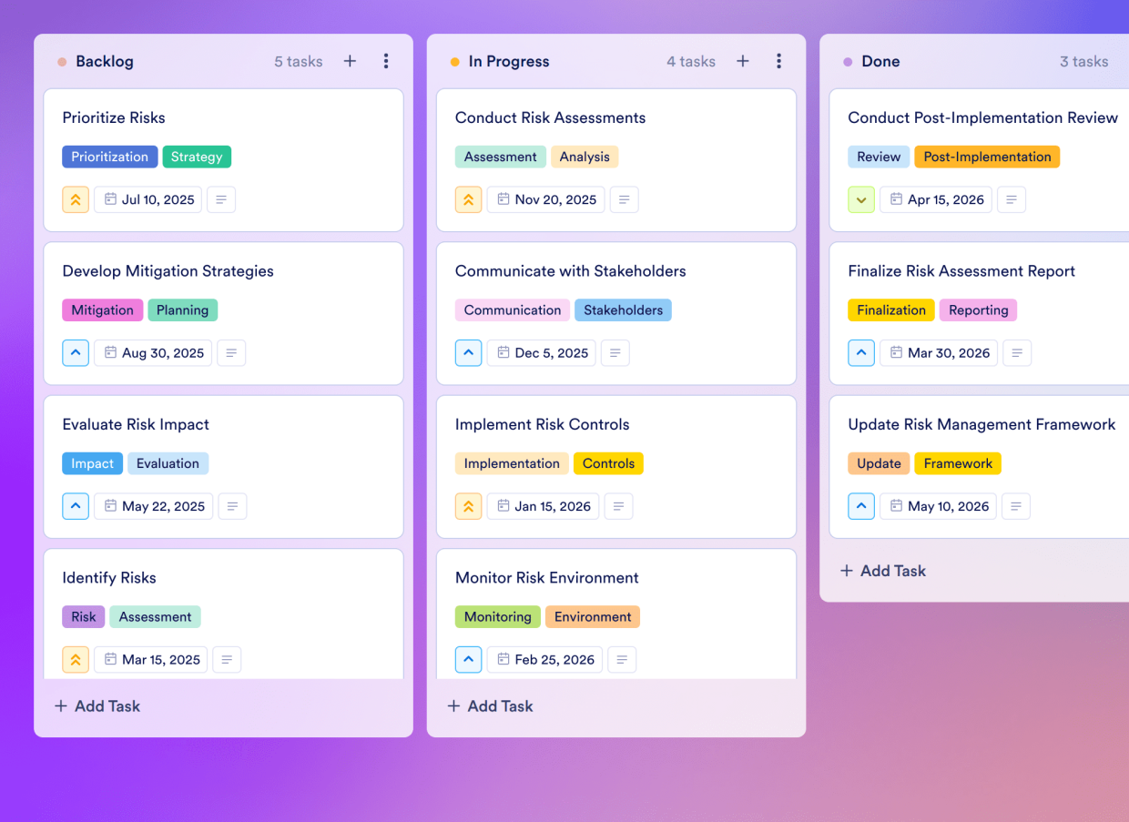Click the plus icon in In Progress header
Viewport: 1129px width, 822px height.
coord(743,61)
